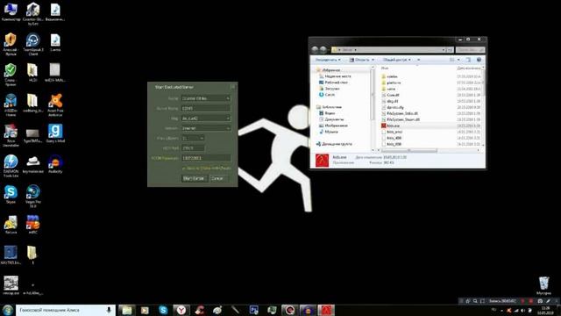Image resolution: width=561 pixels, height=316 pixels.
Task: Click the Windows Start button
Action: coord(8,310)
